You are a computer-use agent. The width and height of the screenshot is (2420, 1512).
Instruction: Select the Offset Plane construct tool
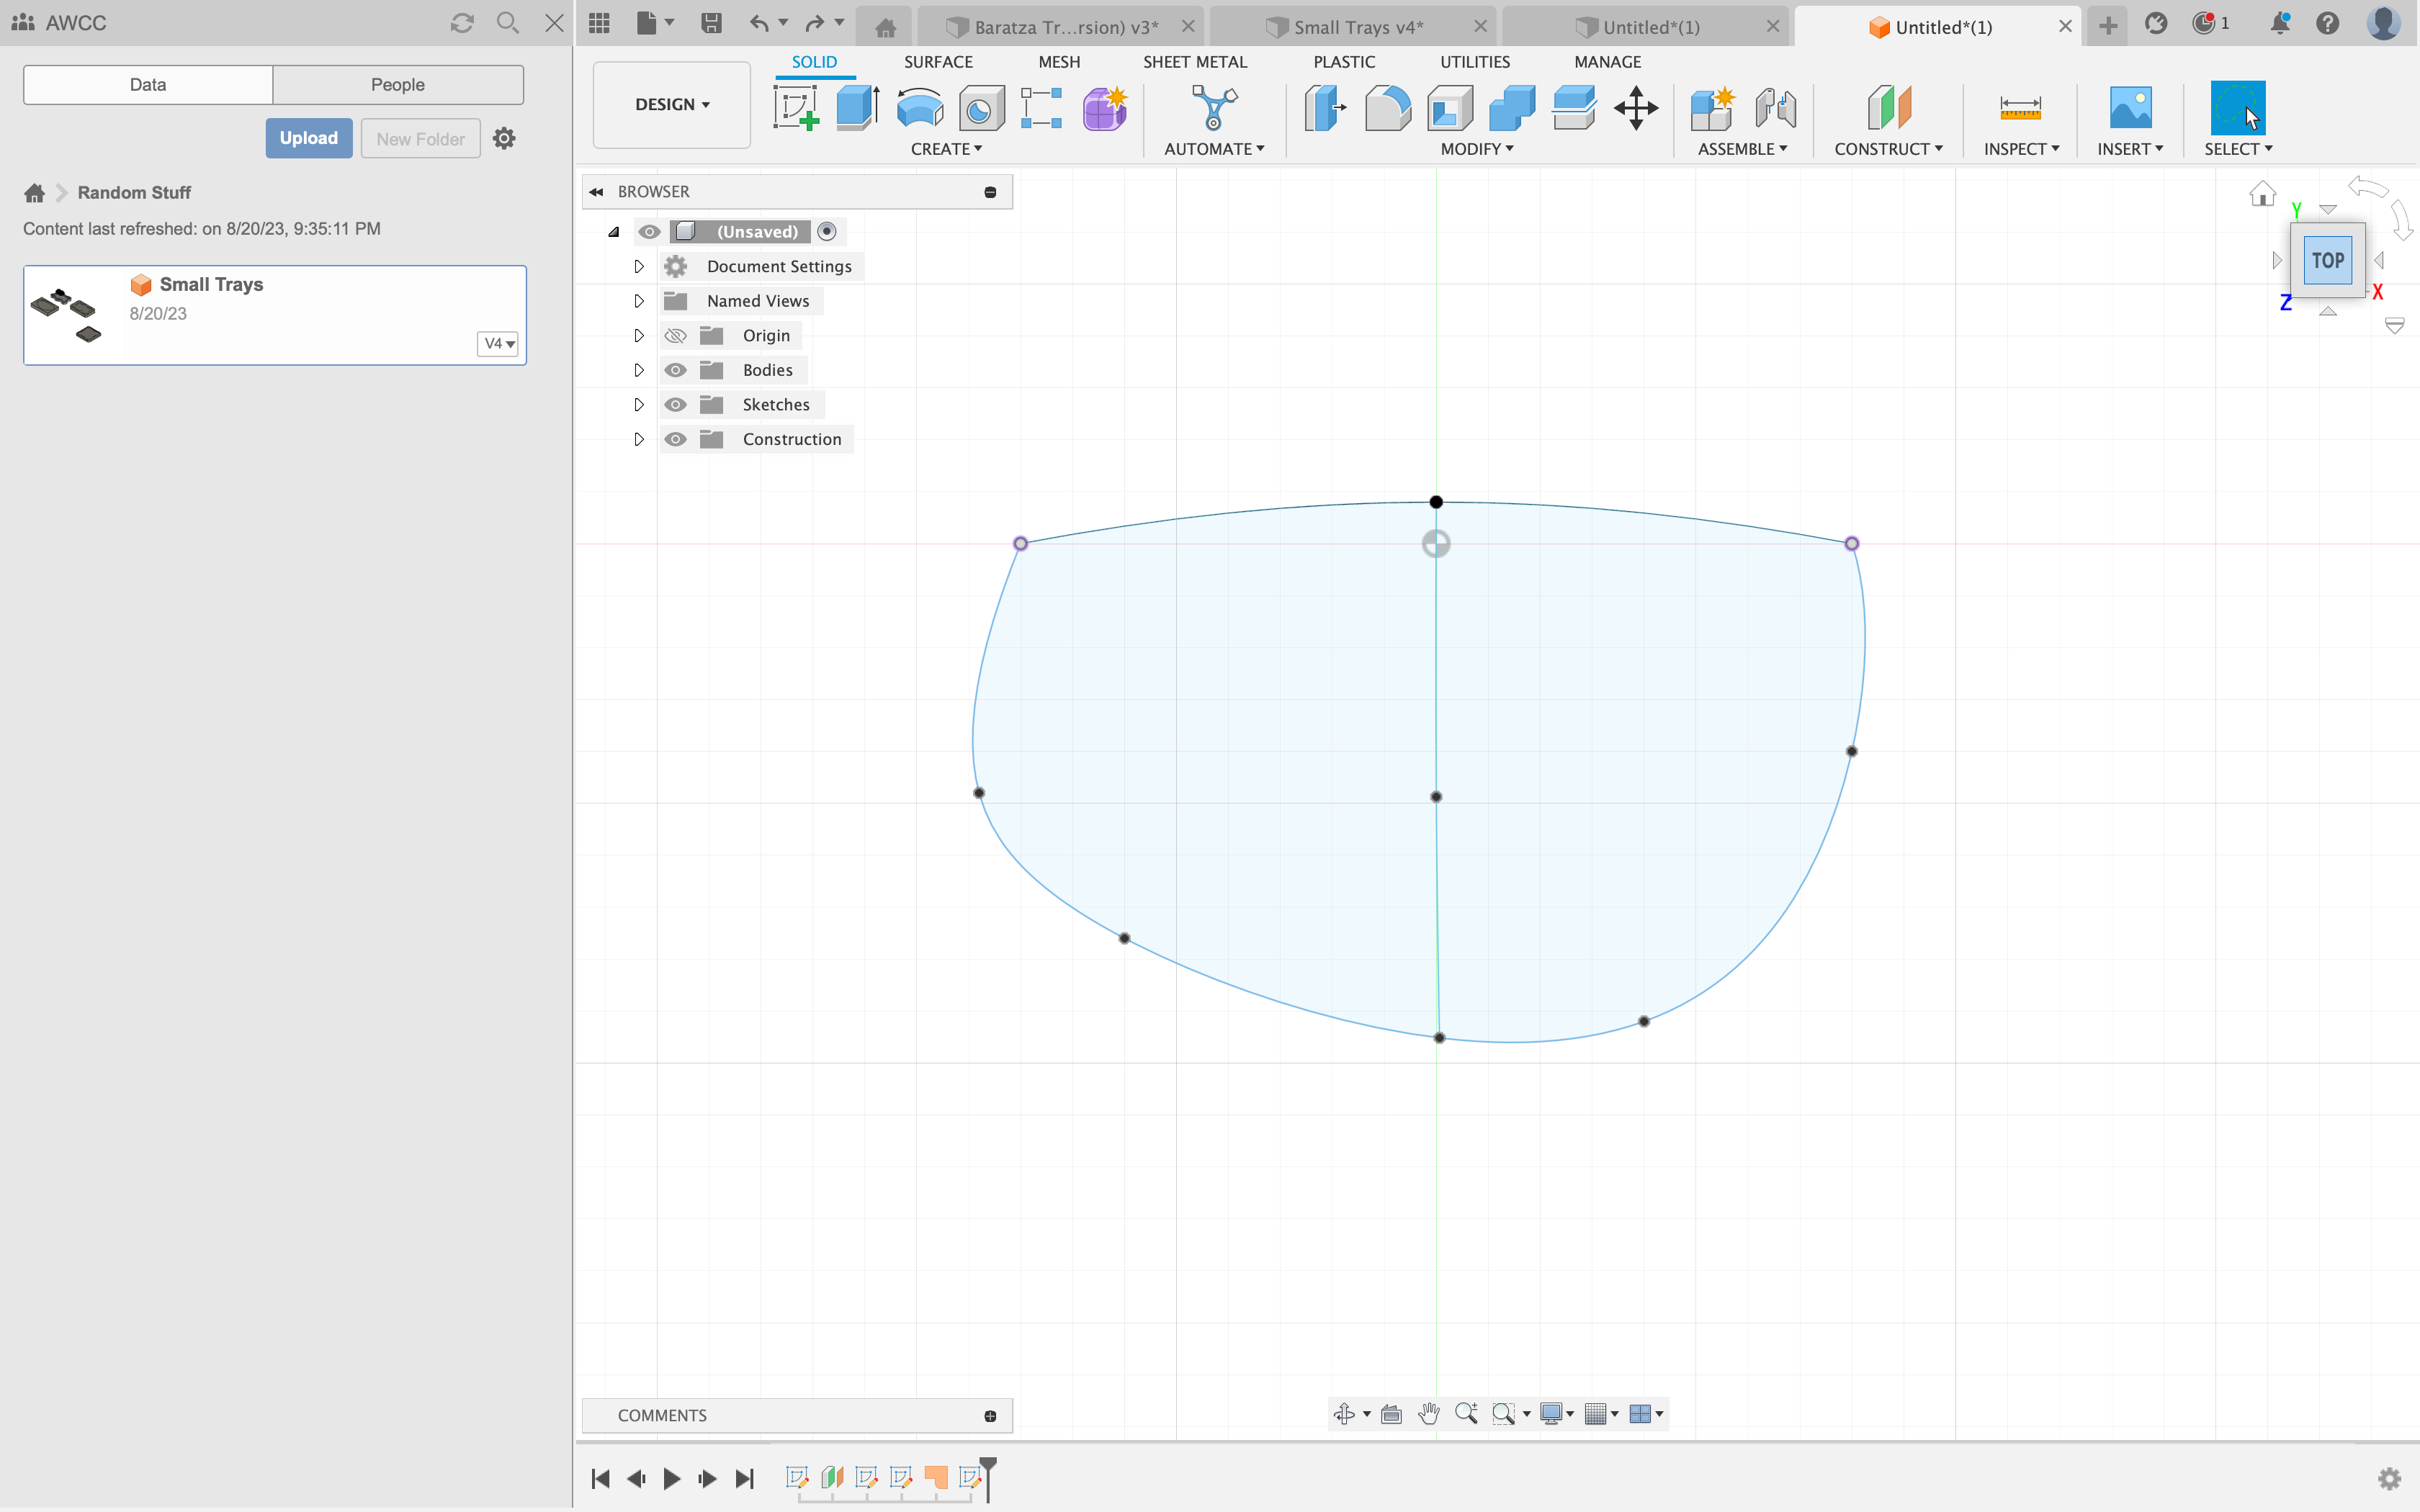click(1889, 107)
